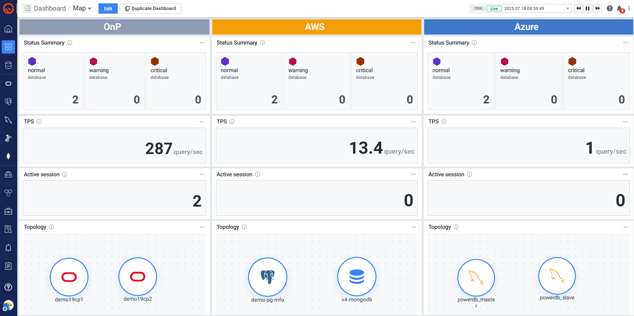Open the Azure critical database card
The height and width of the screenshot is (316, 634).
click(596, 81)
